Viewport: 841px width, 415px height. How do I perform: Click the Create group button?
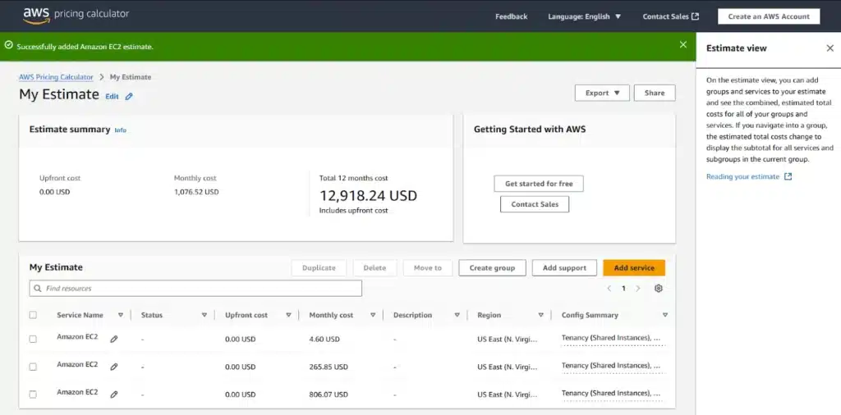[x=492, y=267]
